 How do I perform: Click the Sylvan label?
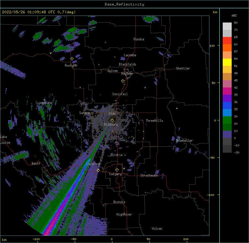click(x=113, y=71)
